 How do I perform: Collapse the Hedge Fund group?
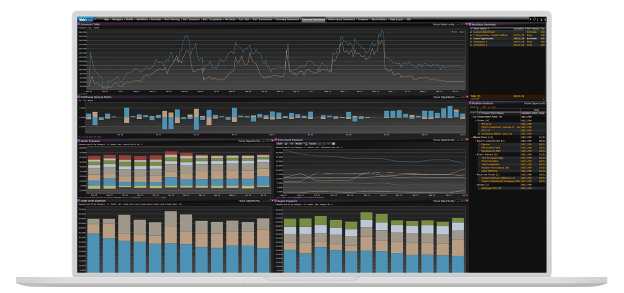[472, 137]
